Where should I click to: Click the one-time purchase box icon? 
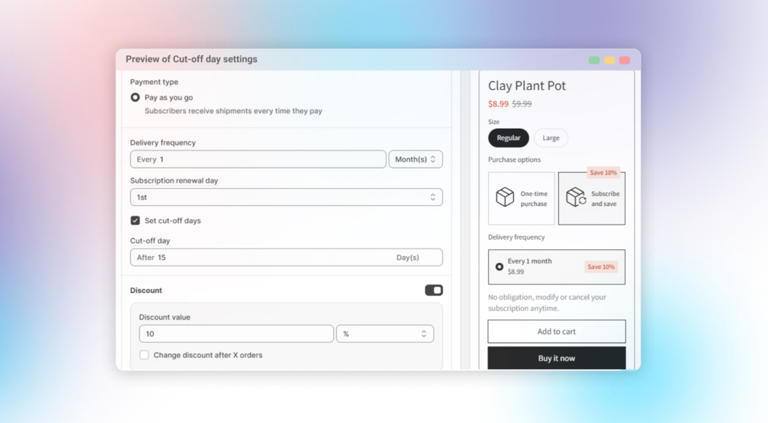(x=505, y=198)
